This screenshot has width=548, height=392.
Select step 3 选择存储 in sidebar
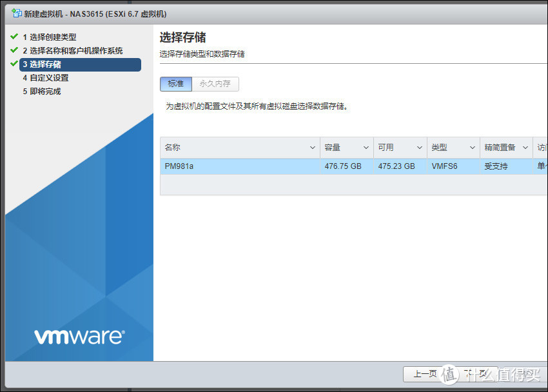(80, 64)
